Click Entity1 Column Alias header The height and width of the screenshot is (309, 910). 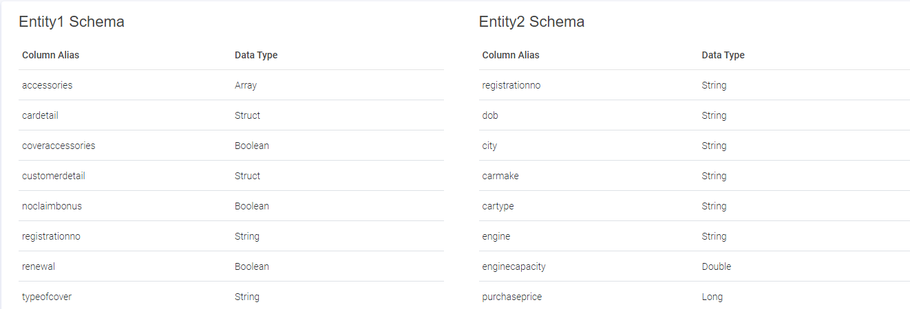50,55
